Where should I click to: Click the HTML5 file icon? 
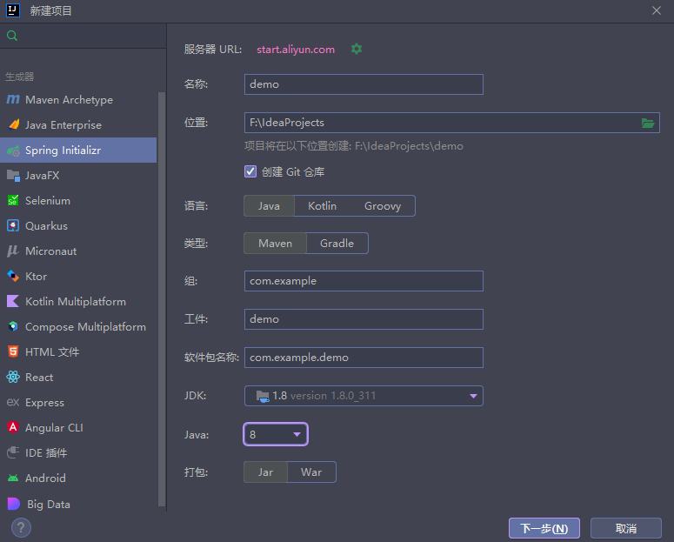(13, 351)
